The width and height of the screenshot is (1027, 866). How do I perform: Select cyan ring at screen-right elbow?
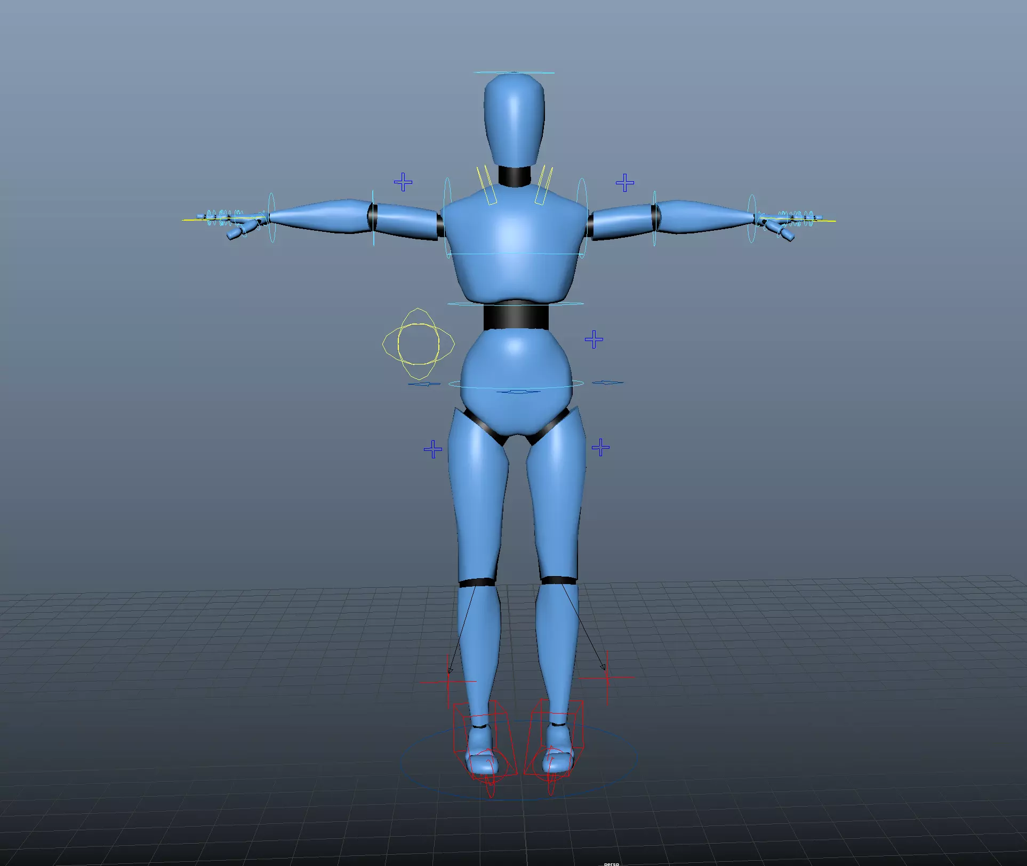(x=654, y=217)
